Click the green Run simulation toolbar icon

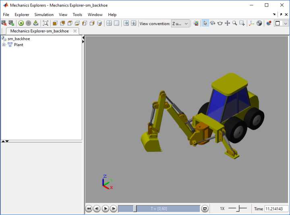(21, 23)
